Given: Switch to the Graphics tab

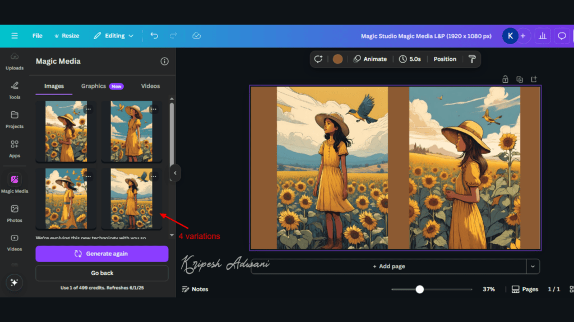Looking at the screenshot, I should [x=93, y=86].
